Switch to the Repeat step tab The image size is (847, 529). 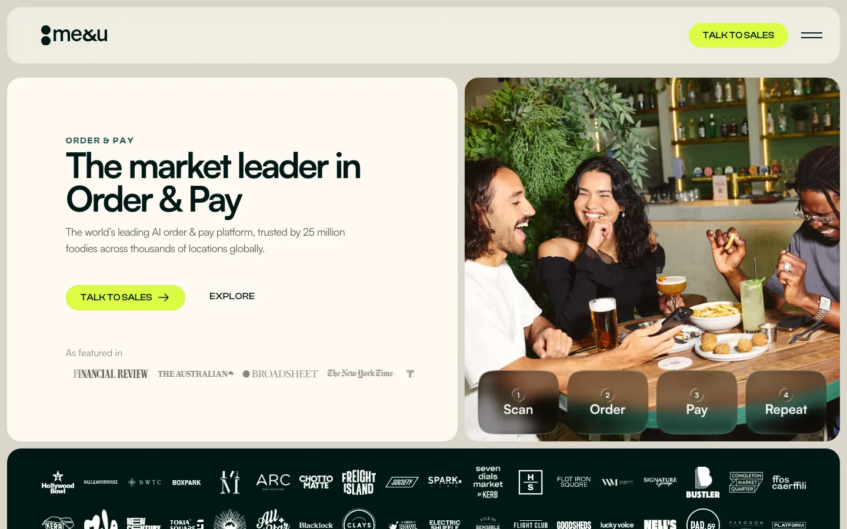[x=786, y=402]
